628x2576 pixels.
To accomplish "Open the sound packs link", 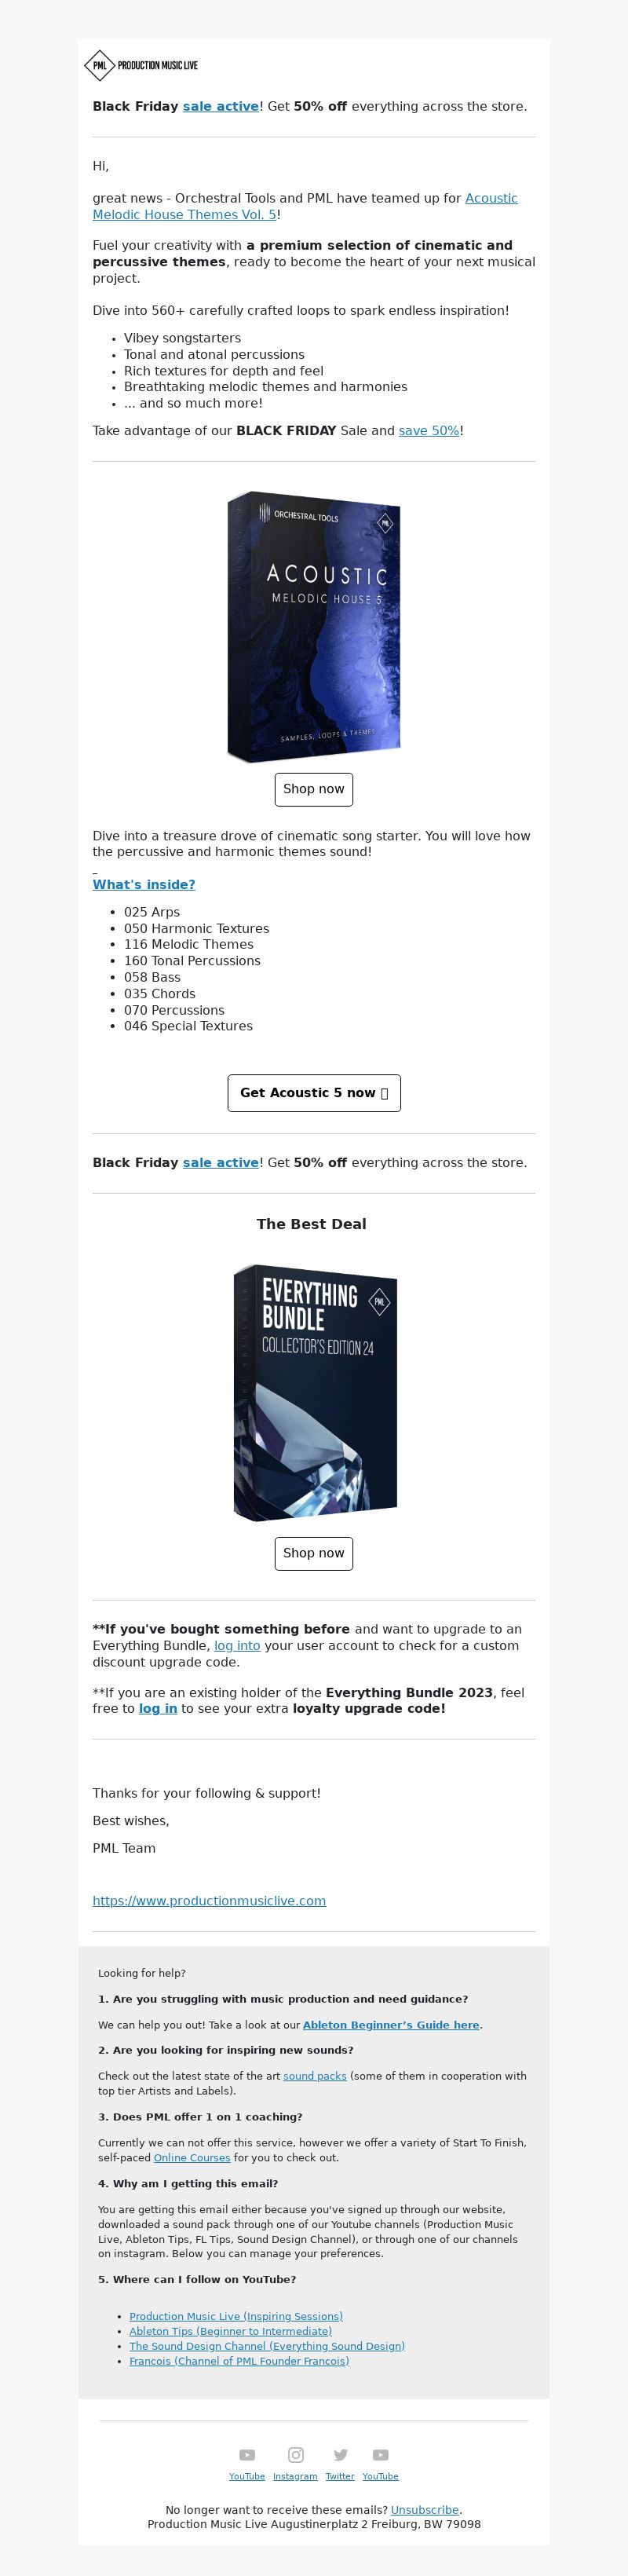I will click(x=315, y=2076).
